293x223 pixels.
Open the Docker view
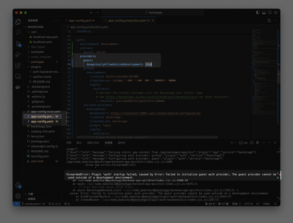coord(18,87)
